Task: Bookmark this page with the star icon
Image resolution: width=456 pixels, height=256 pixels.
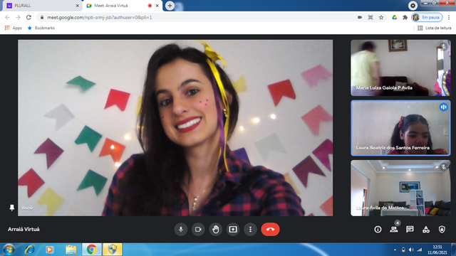Action: [381, 17]
